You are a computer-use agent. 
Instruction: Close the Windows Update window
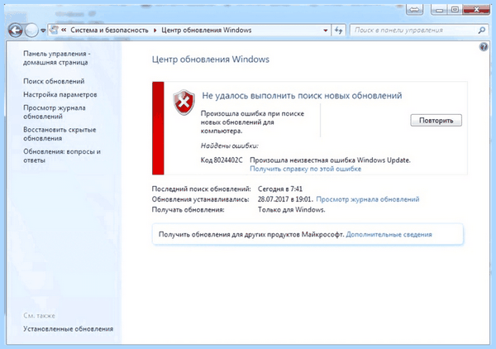[476, 10]
